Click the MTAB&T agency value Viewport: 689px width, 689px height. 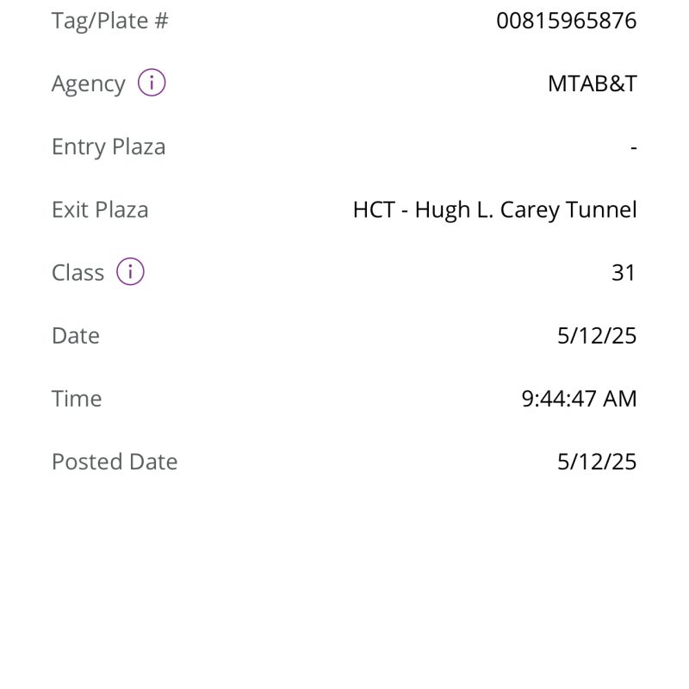pos(593,84)
